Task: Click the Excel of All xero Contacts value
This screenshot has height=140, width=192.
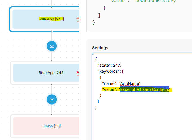Action: coord(145,89)
